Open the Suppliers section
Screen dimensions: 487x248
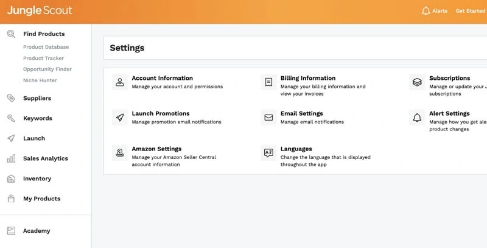37,98
